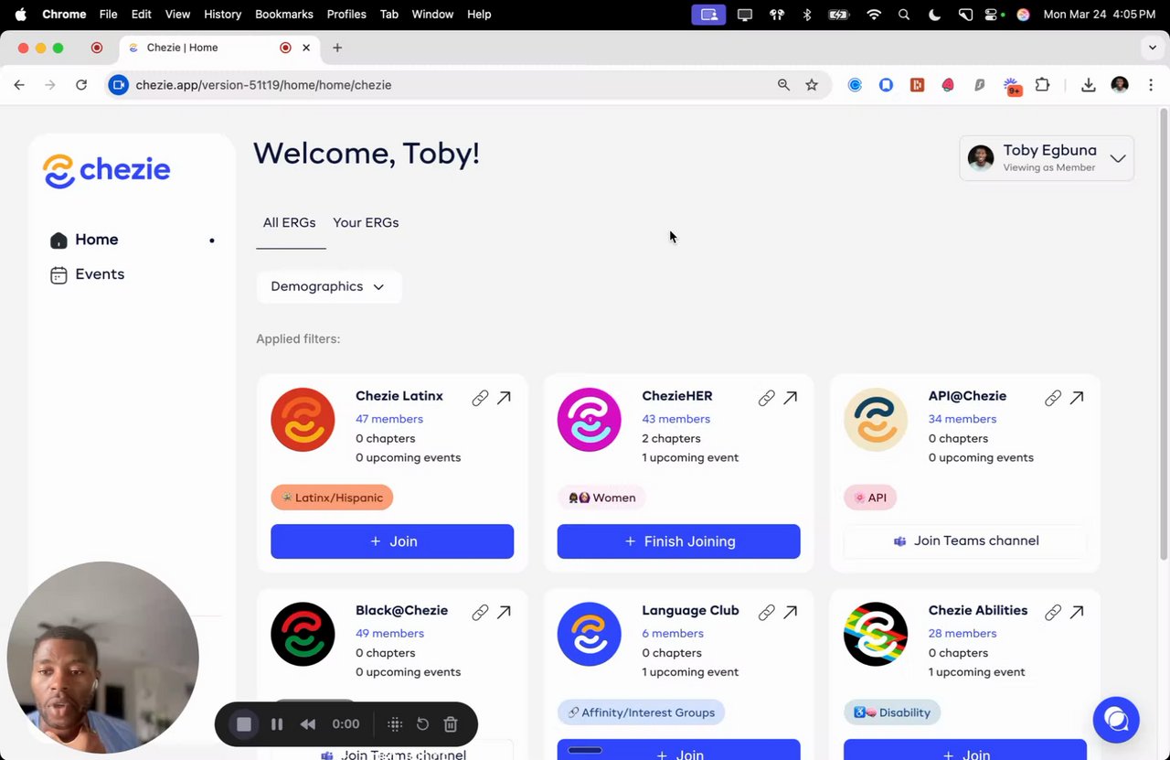Click the ChezieHER logo thumbnail
1170x760 pixels.
(x=590, y=420)
